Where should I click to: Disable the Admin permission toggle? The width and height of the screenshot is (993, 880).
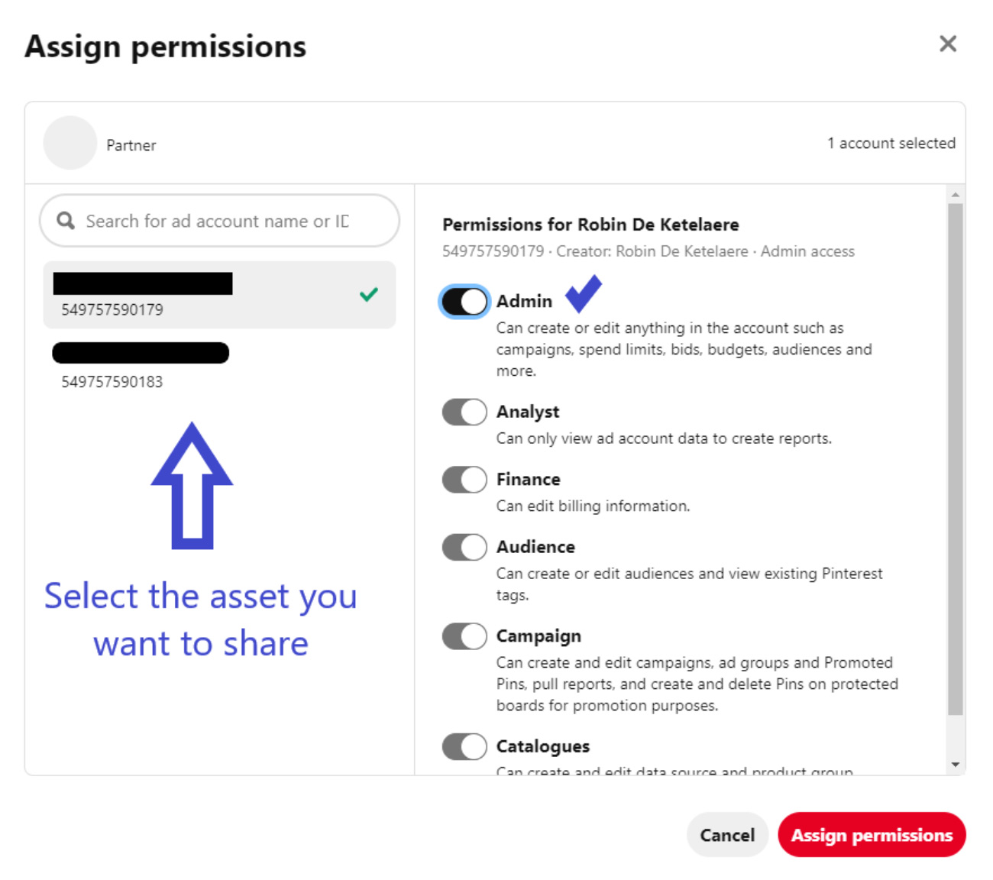tap(464, 302)
